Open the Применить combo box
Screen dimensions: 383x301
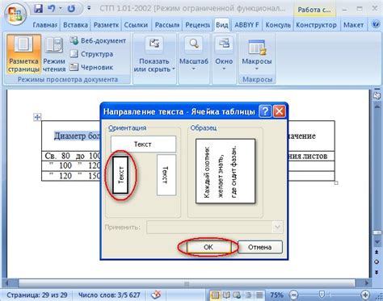[215, 228]
